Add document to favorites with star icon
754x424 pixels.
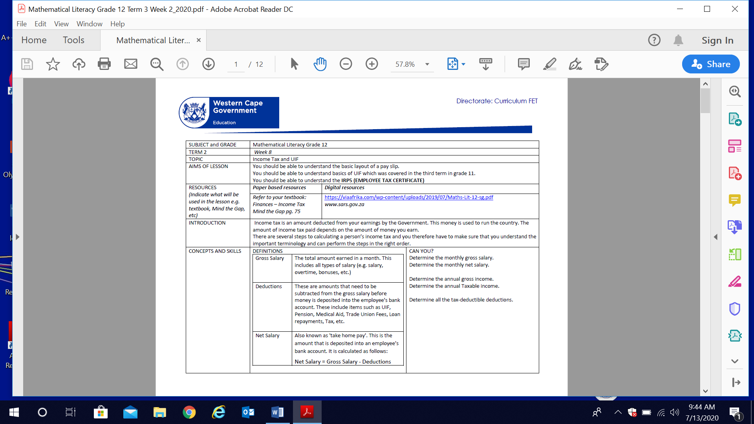tap(53, 64)
